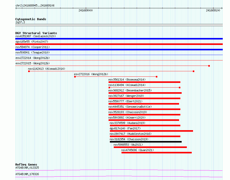This screenshot has width=230, height=180.
Task: Select the nsv3374599 red variant bar
Action: click(x=145, y=126)
